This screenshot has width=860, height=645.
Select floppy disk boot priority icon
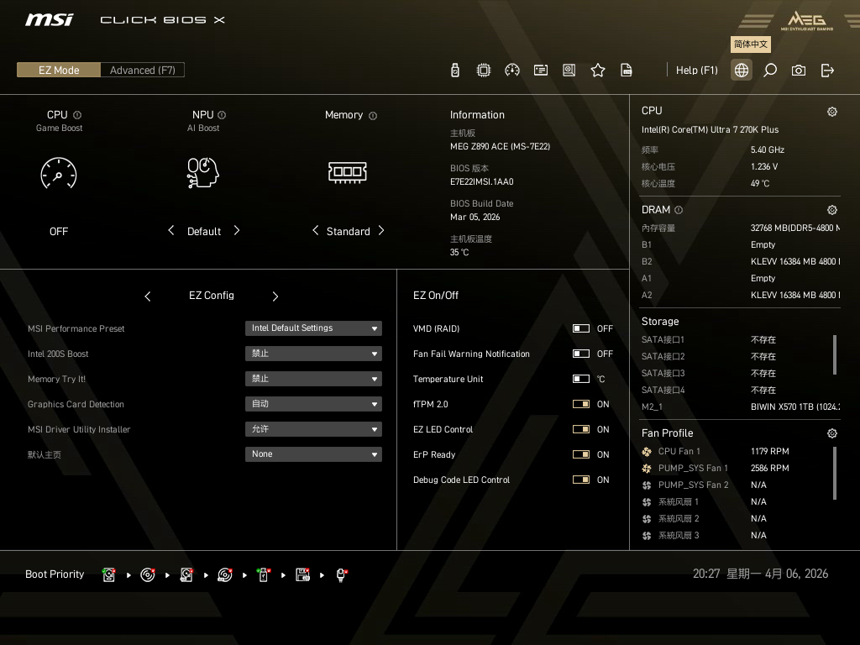coord(302,574)
